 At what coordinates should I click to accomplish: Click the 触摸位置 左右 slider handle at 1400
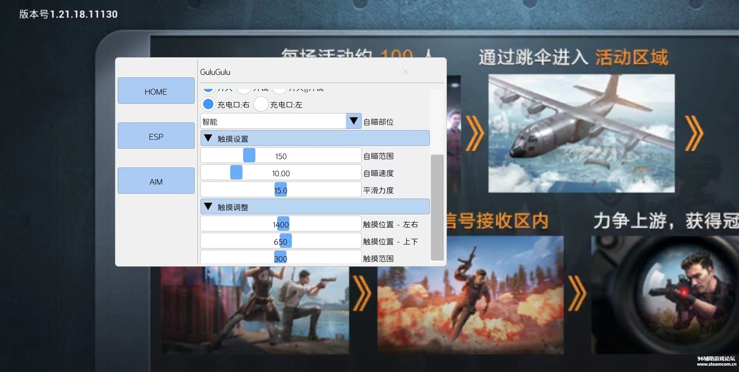tap(283, 224)
